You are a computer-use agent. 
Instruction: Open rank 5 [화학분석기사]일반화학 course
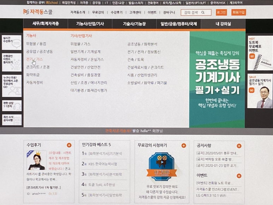coord(105,195)
